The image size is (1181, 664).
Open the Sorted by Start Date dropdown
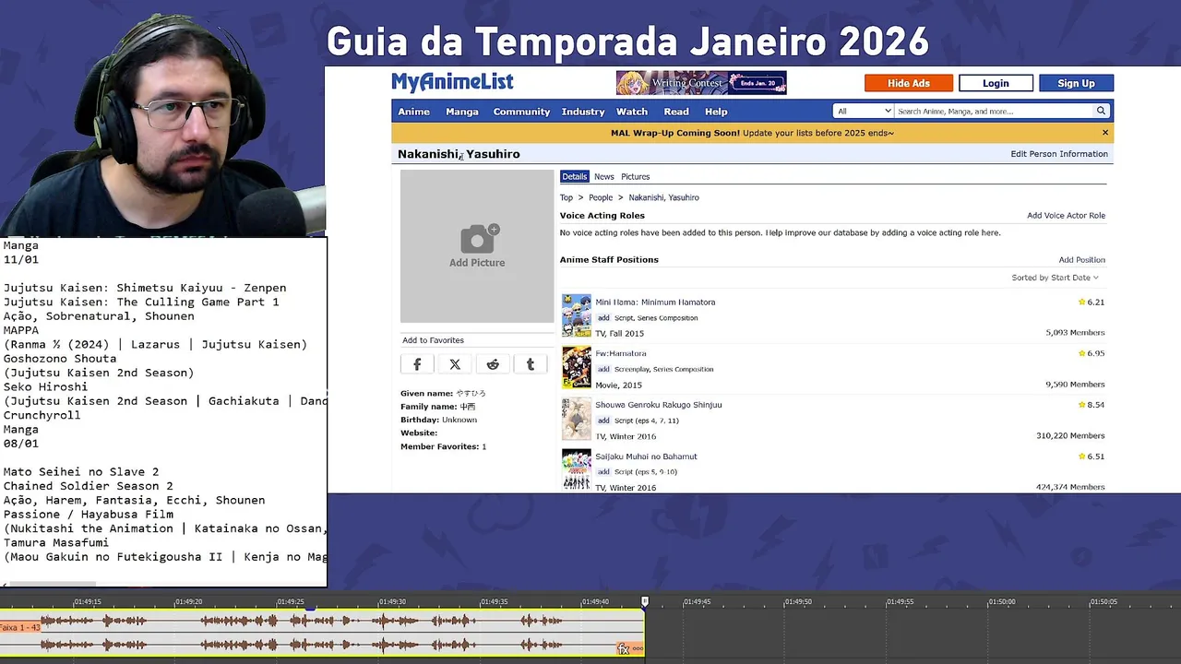(x=1055, y=278)
